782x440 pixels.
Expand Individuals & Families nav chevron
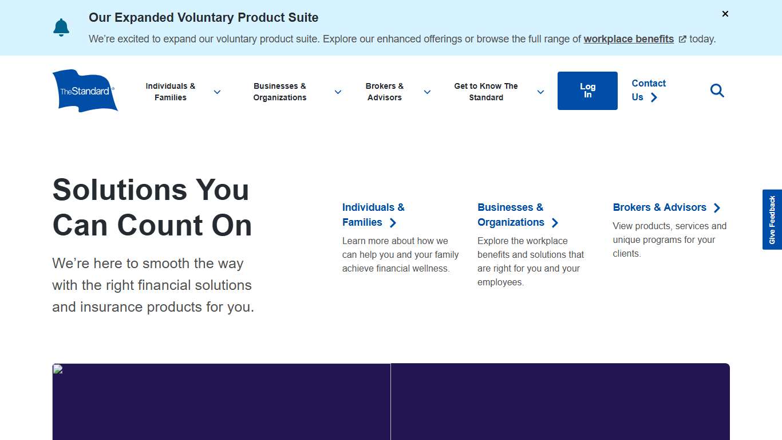(x=217, y=92)
